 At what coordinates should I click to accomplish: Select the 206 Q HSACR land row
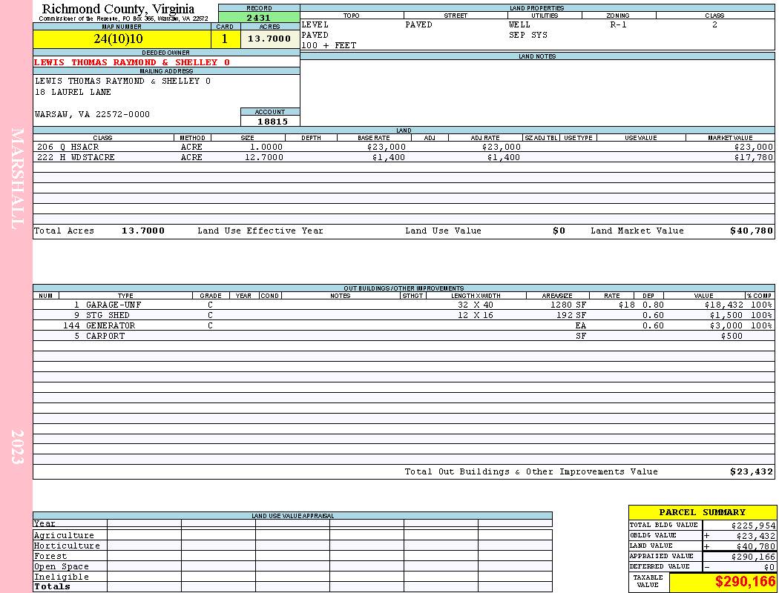404,147
